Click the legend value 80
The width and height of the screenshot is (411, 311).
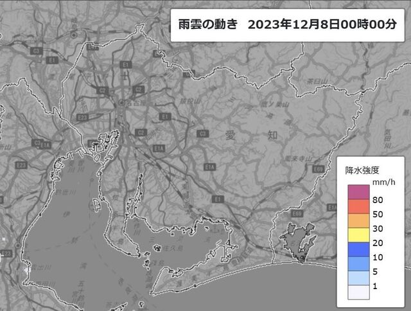tap(378, 200)
